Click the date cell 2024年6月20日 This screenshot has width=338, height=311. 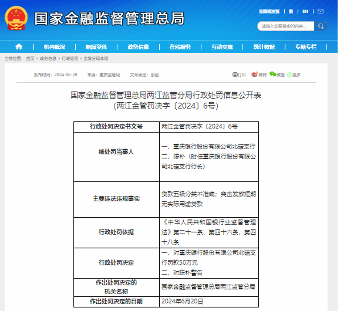tap(182, 301)
